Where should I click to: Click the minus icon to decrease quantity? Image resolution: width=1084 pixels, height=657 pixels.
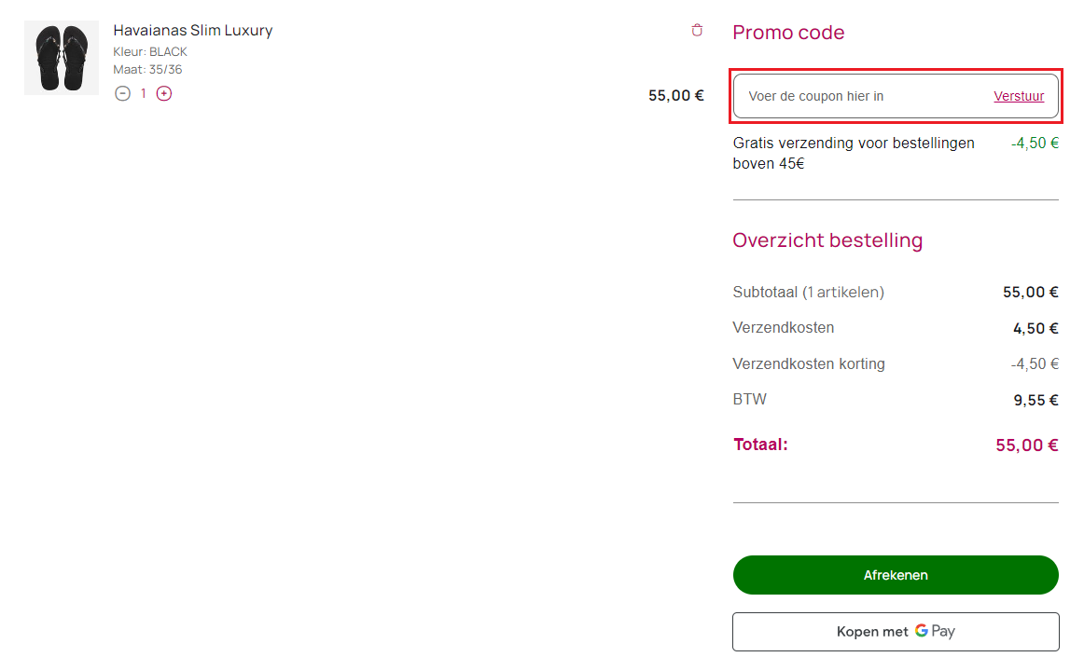pos(122,93)
